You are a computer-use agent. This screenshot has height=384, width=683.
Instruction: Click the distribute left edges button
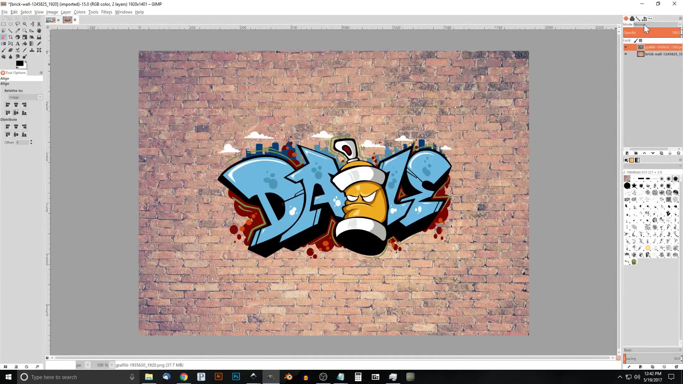click(8, 127)
